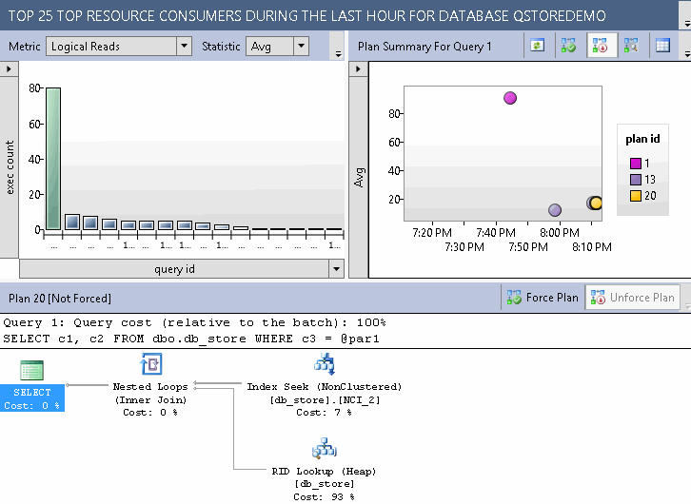Open the overflow options arrow beside Statistic toolbar
Viewport: 691px width, 504px height.
pyautogui.click(x=338, y=54)
